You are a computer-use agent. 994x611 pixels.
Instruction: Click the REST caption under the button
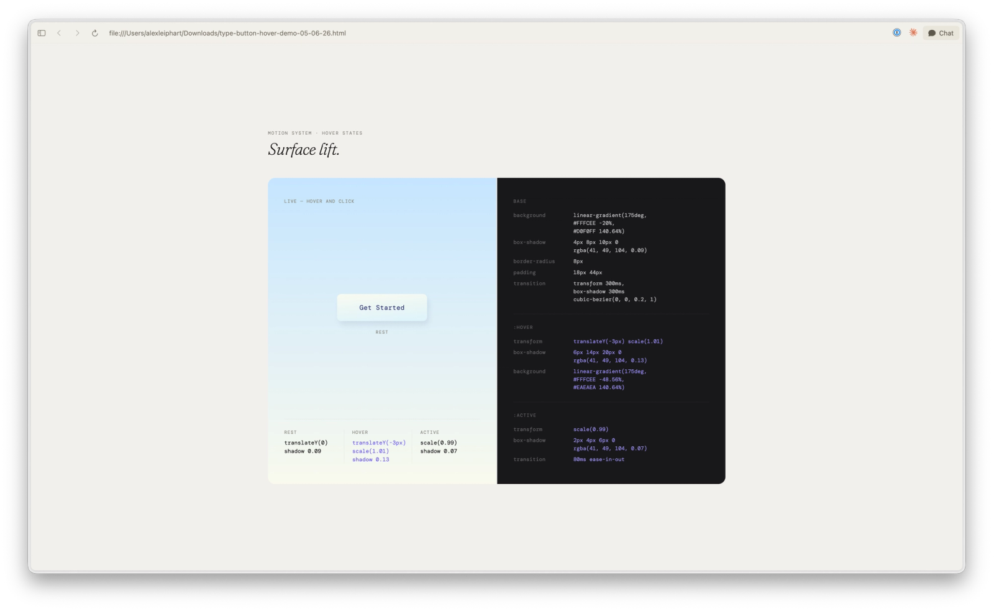382,332
